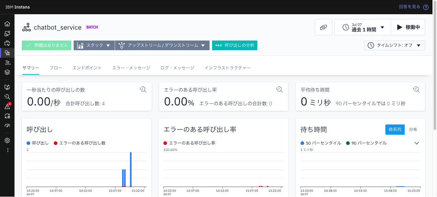Open the websites and mobile apps sidebar icon
Image resolution: width=437 pixels, height=197 pixels.
tap(7, 34)
